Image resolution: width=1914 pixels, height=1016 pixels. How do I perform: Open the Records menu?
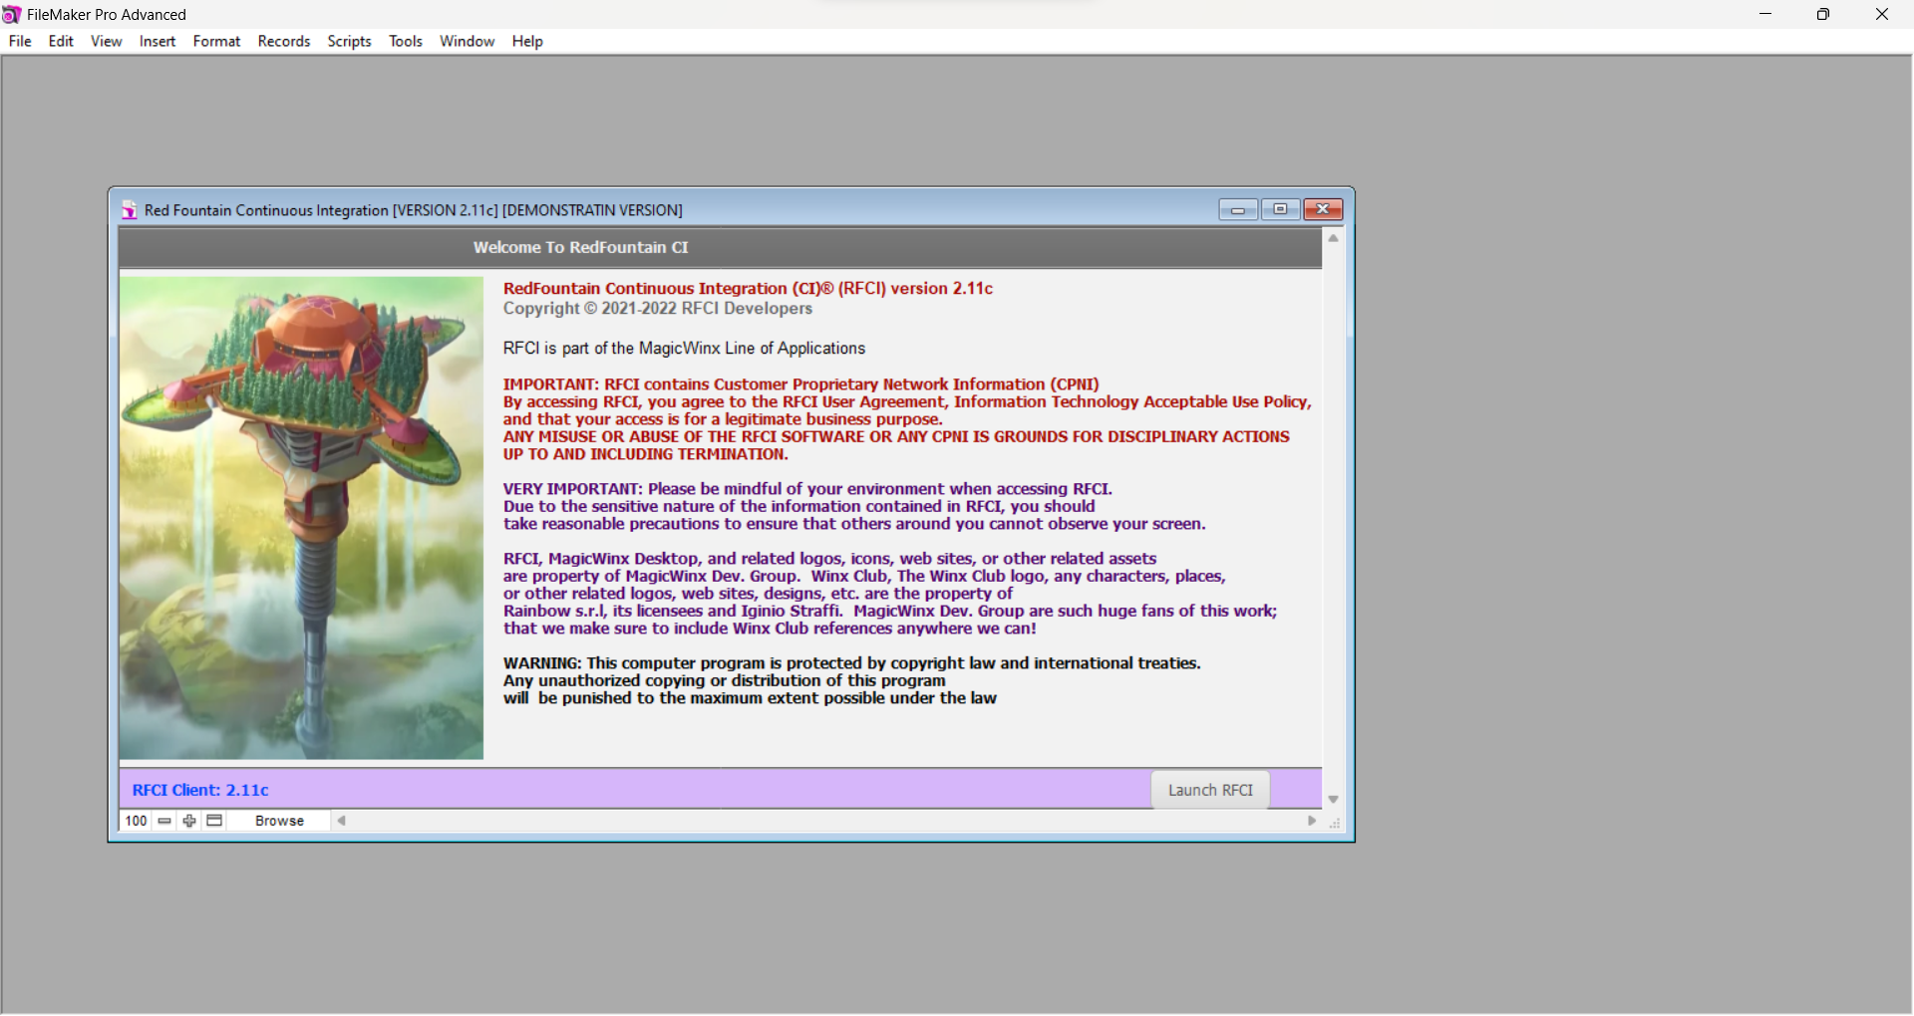(x=284, y=42)
